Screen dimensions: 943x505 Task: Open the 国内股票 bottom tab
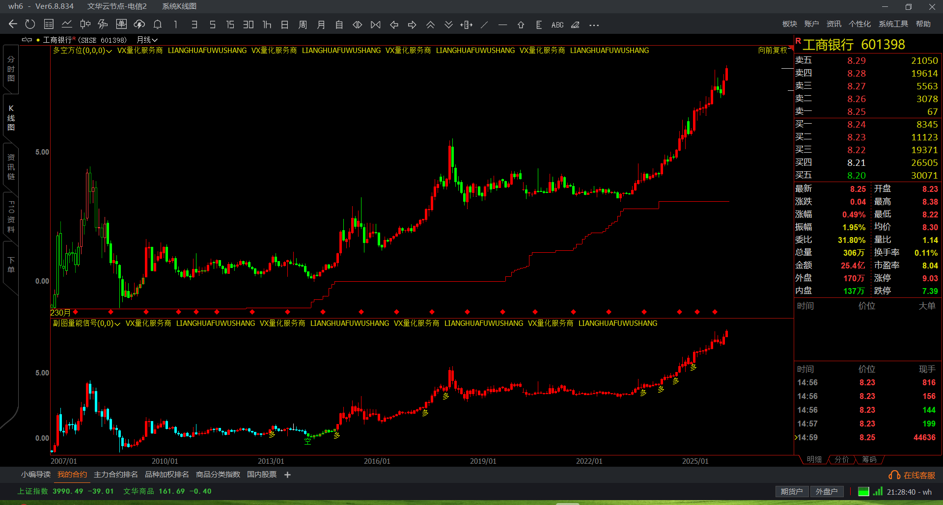point(262,475)
